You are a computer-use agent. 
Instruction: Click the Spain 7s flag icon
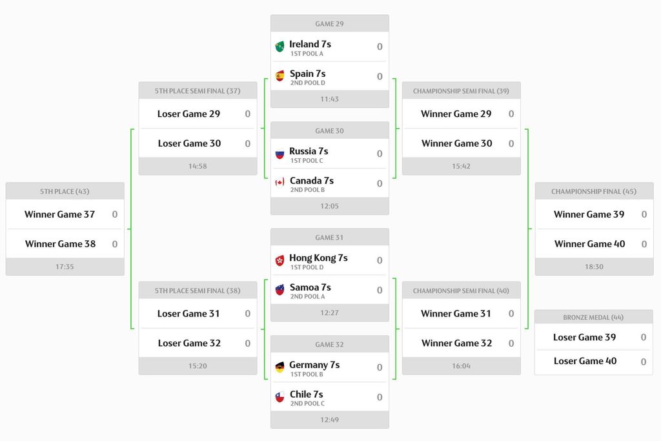280,76
